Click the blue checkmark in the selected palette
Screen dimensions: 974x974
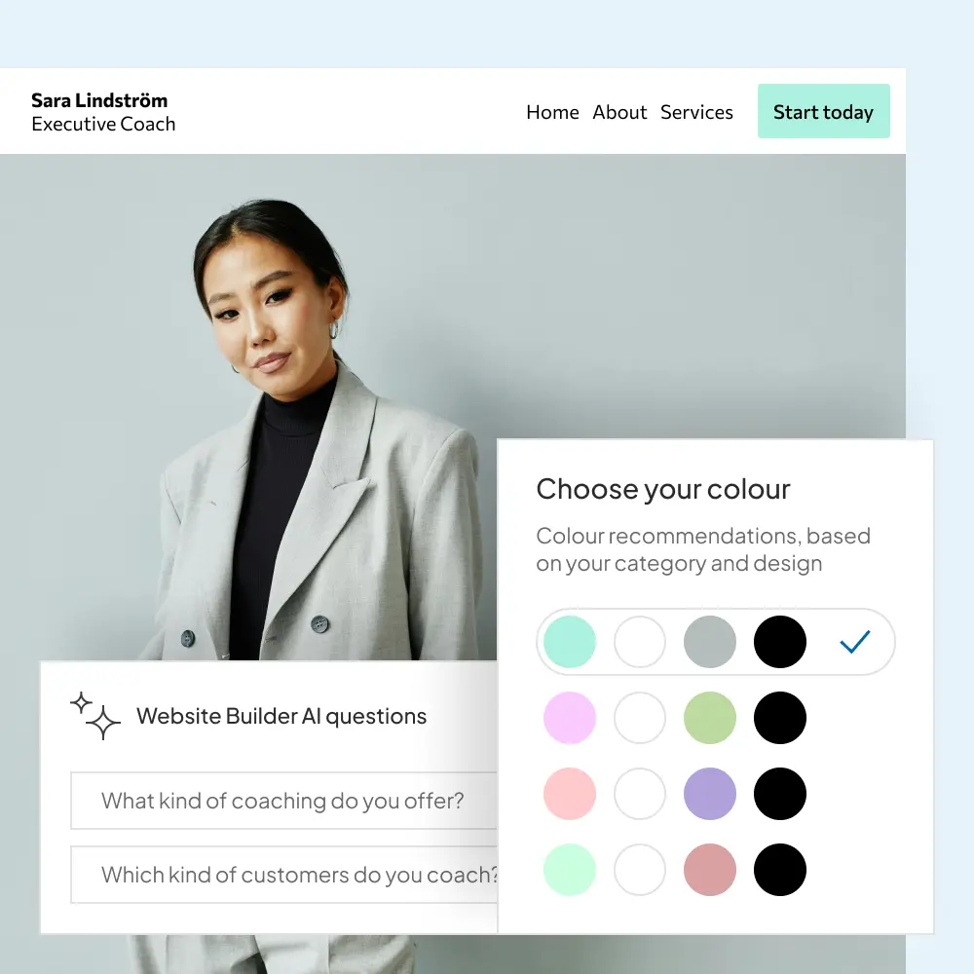855,642
